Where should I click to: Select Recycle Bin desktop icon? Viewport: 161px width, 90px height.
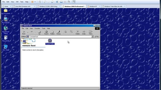pyautogui.click(x=6, y=38)
